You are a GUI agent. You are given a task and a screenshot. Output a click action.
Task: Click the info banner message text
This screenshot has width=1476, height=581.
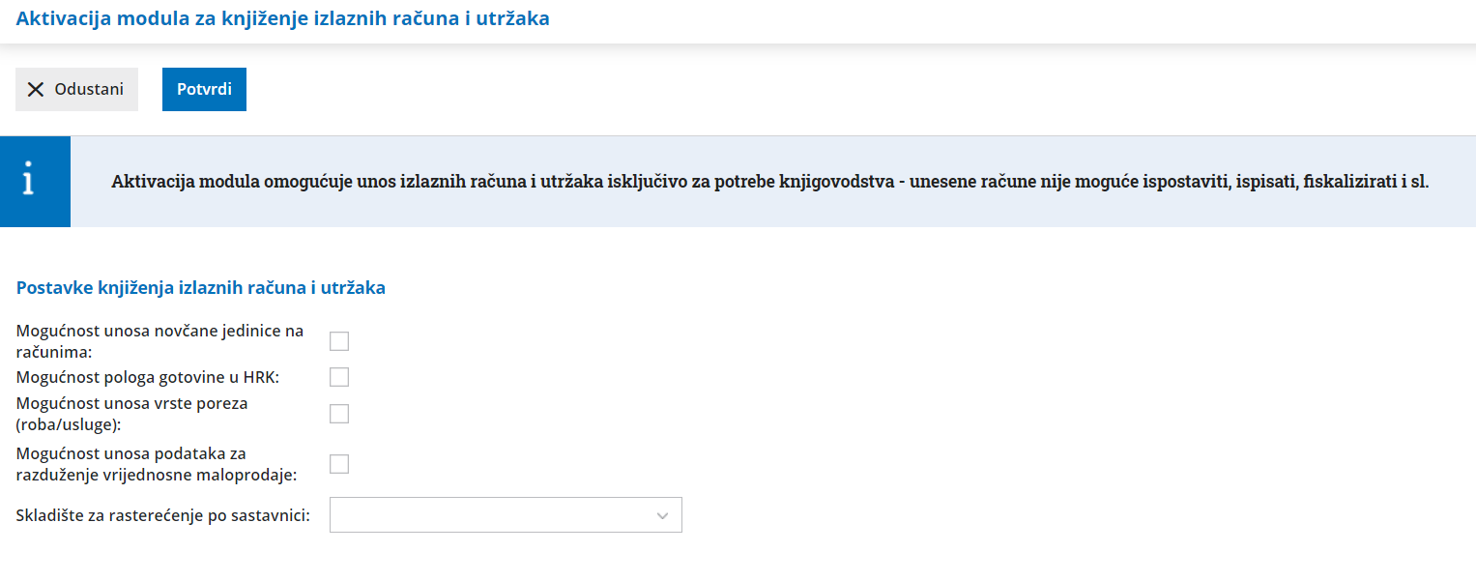tap(769, 182)
